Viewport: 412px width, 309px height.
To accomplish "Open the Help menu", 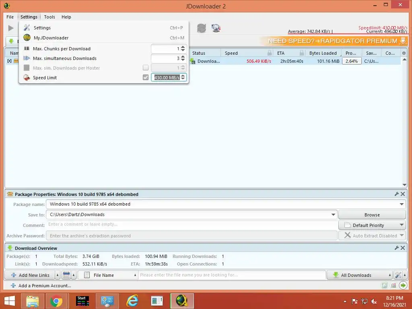I will [66, 17].
